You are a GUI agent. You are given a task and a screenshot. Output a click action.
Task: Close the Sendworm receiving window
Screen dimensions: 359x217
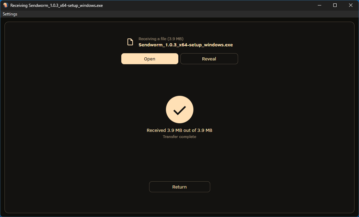tap(351, 5)
